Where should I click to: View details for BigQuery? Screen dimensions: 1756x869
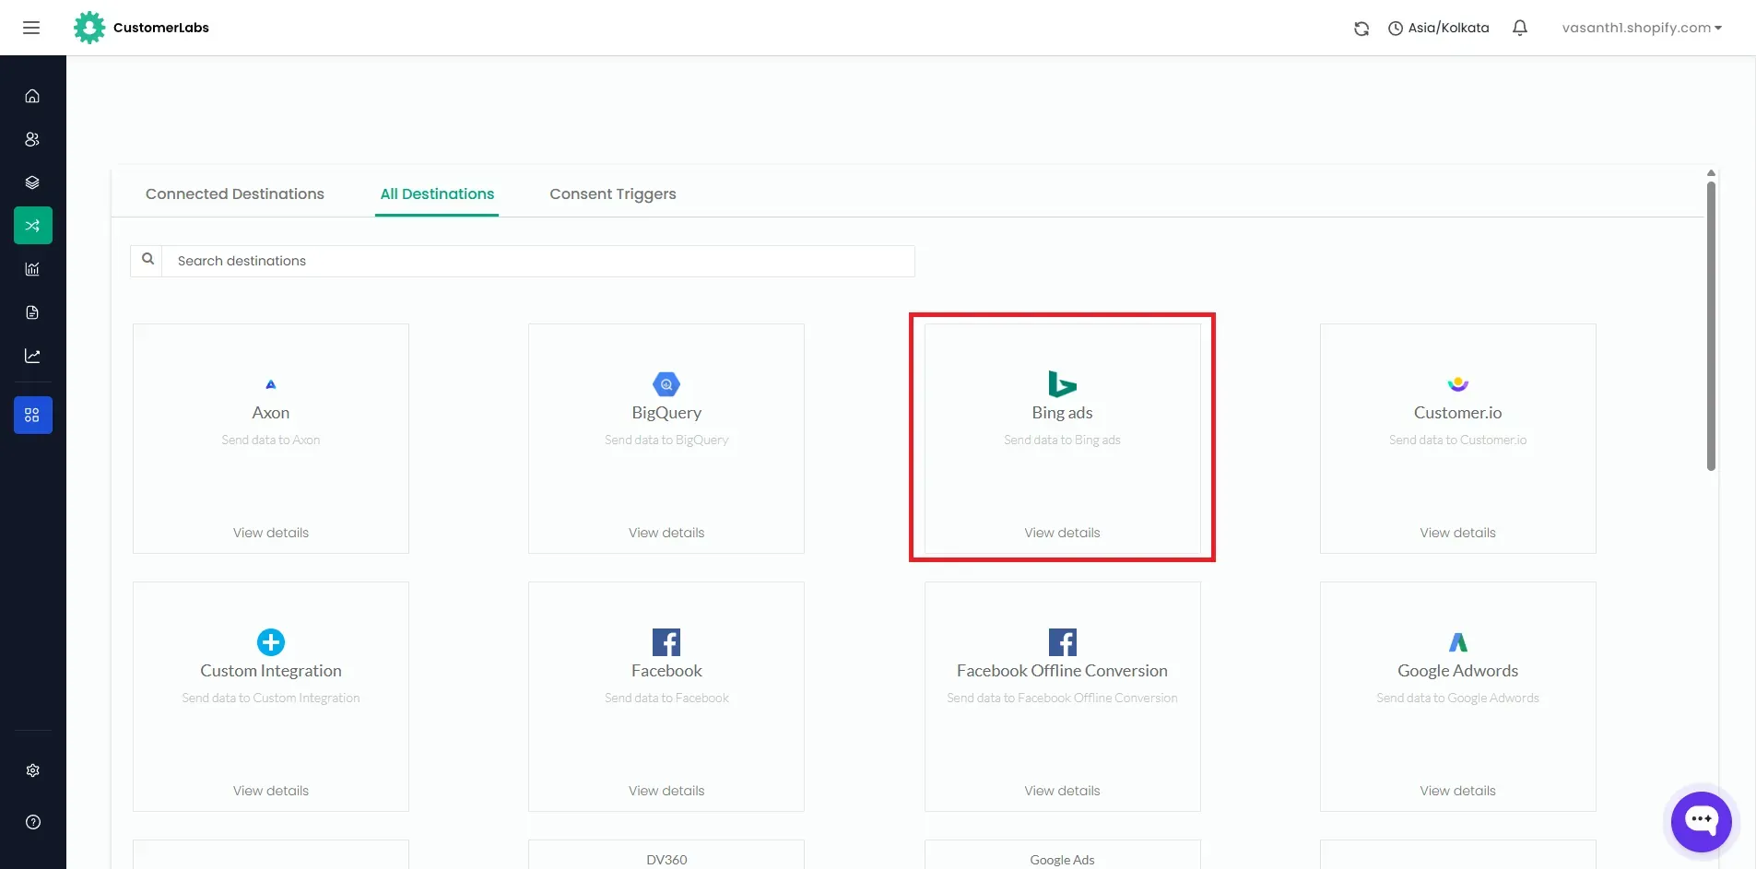(666, 533)
